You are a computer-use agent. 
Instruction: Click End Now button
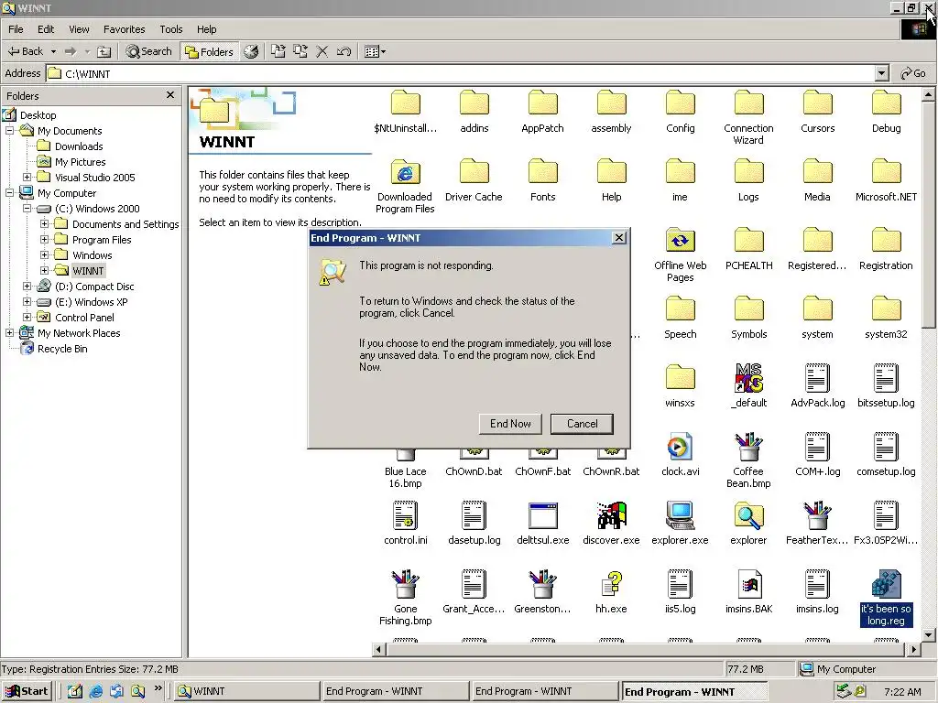[x=510, y=423]
